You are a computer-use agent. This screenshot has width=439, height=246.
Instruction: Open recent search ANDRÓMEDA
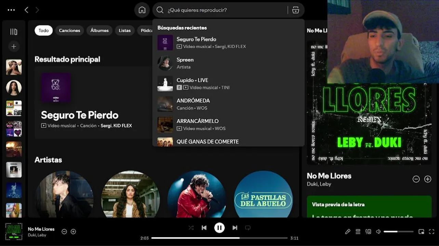[x=228, y=104]
